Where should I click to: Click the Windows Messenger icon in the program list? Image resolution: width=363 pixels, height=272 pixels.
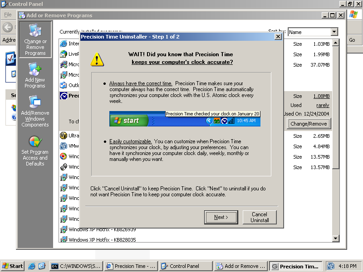pos(64,167)
